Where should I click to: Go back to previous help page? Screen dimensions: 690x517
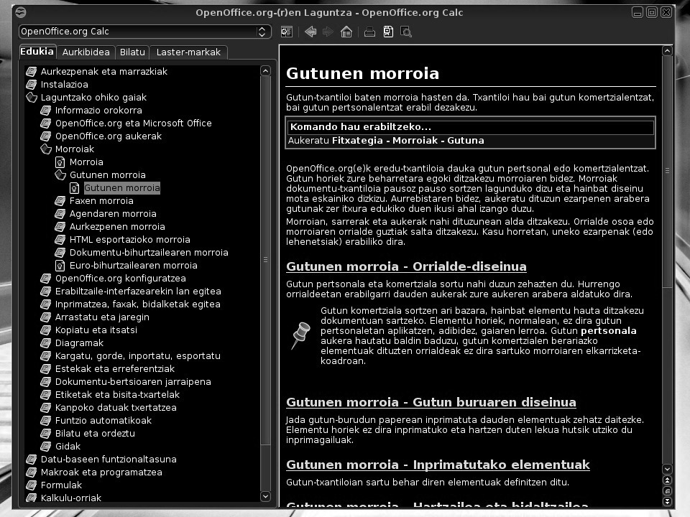tap(310, 32)
